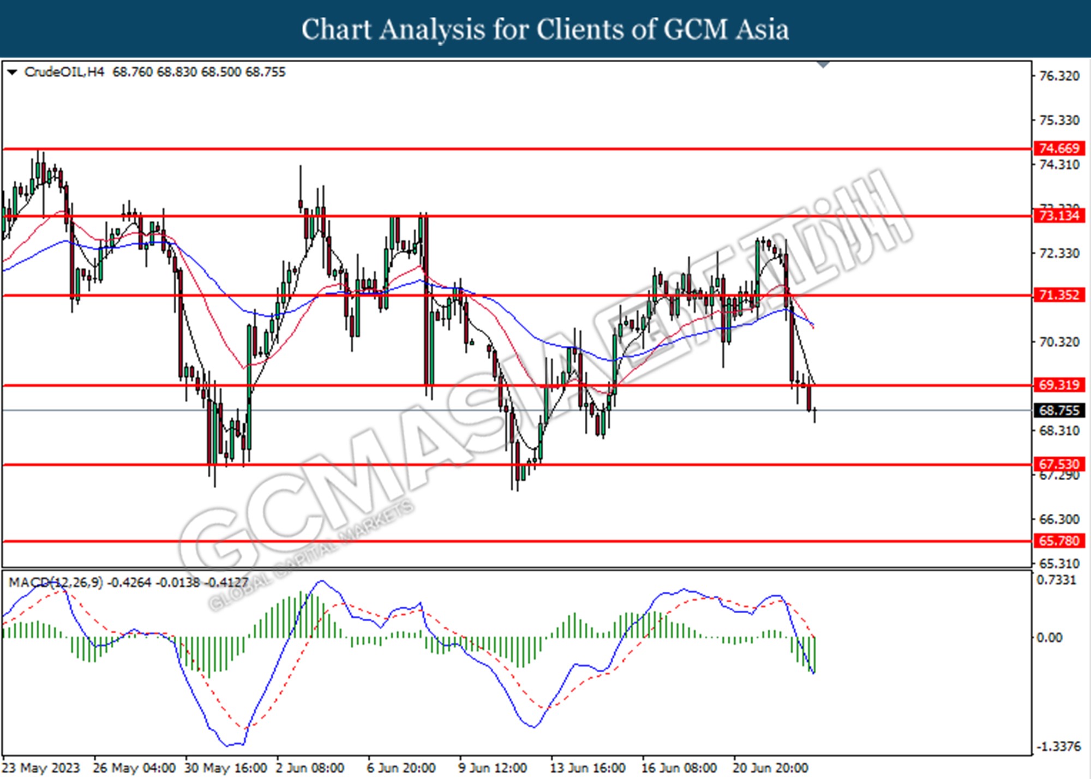Click the 20 Jun 20:00 time label
The image size is (1091, 779).
click(770, 768)
